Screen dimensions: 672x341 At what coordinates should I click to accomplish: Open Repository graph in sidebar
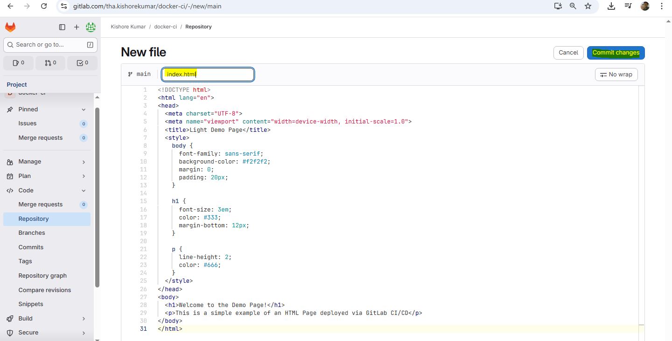pyautogui.click(x=42, y=276)
